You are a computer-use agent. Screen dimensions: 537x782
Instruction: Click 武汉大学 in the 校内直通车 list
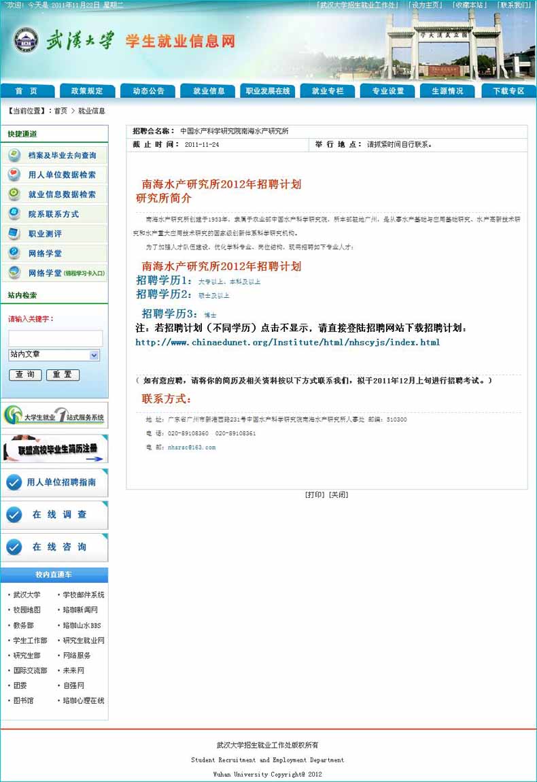27,595
